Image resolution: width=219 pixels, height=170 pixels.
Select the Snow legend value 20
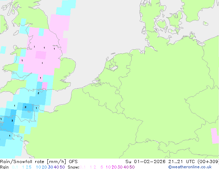[x=114, y=167]
